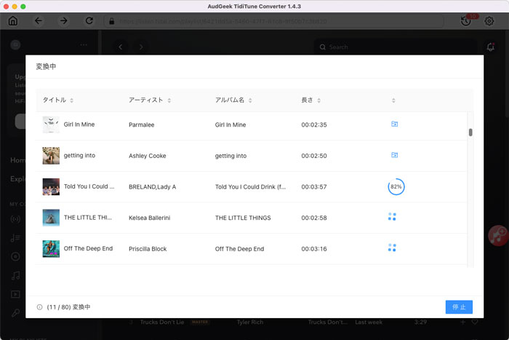Click artist name Ashley Cooke
This screenshot has height=340, width=509.
[x=148, y=156]
